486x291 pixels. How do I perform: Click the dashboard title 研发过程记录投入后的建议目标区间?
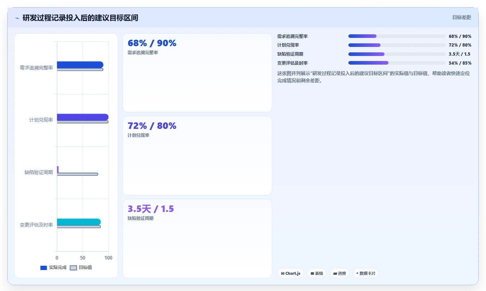[80, 18]
